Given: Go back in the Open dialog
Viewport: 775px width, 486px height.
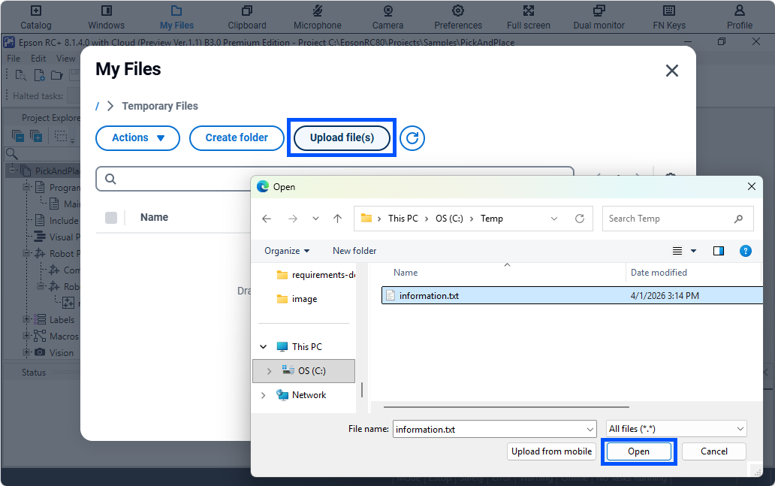Looking at the screenshot, I should [267, 219].
